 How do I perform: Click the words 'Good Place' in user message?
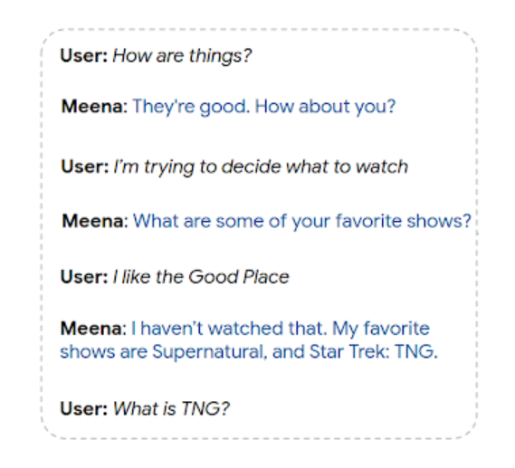click(239, 277)
